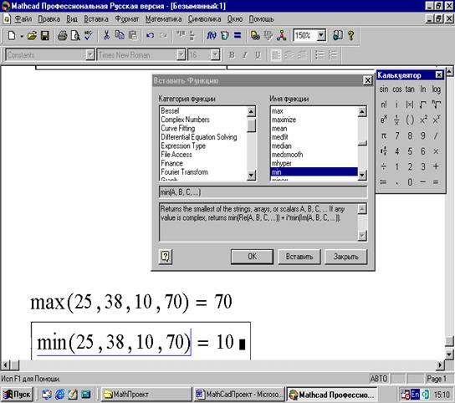Toggle left text alignment
Viewport: 455px width, 403px height.
[276, 55]
